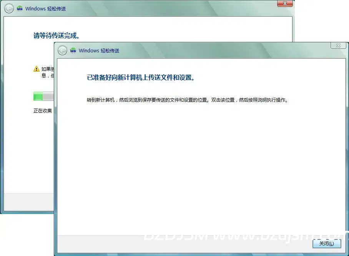Click the greyed X button on front window
The width and height of the screenshot is (349, 256).
coord(338,45)
